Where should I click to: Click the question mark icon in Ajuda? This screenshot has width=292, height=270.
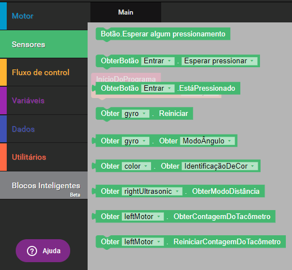32,251
